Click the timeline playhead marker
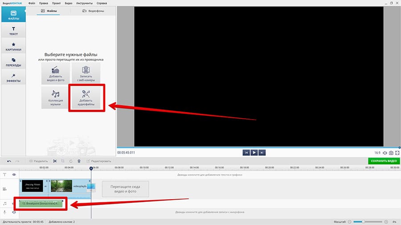Viewport: 401px width, 225px height. click(x=91, y=169)
